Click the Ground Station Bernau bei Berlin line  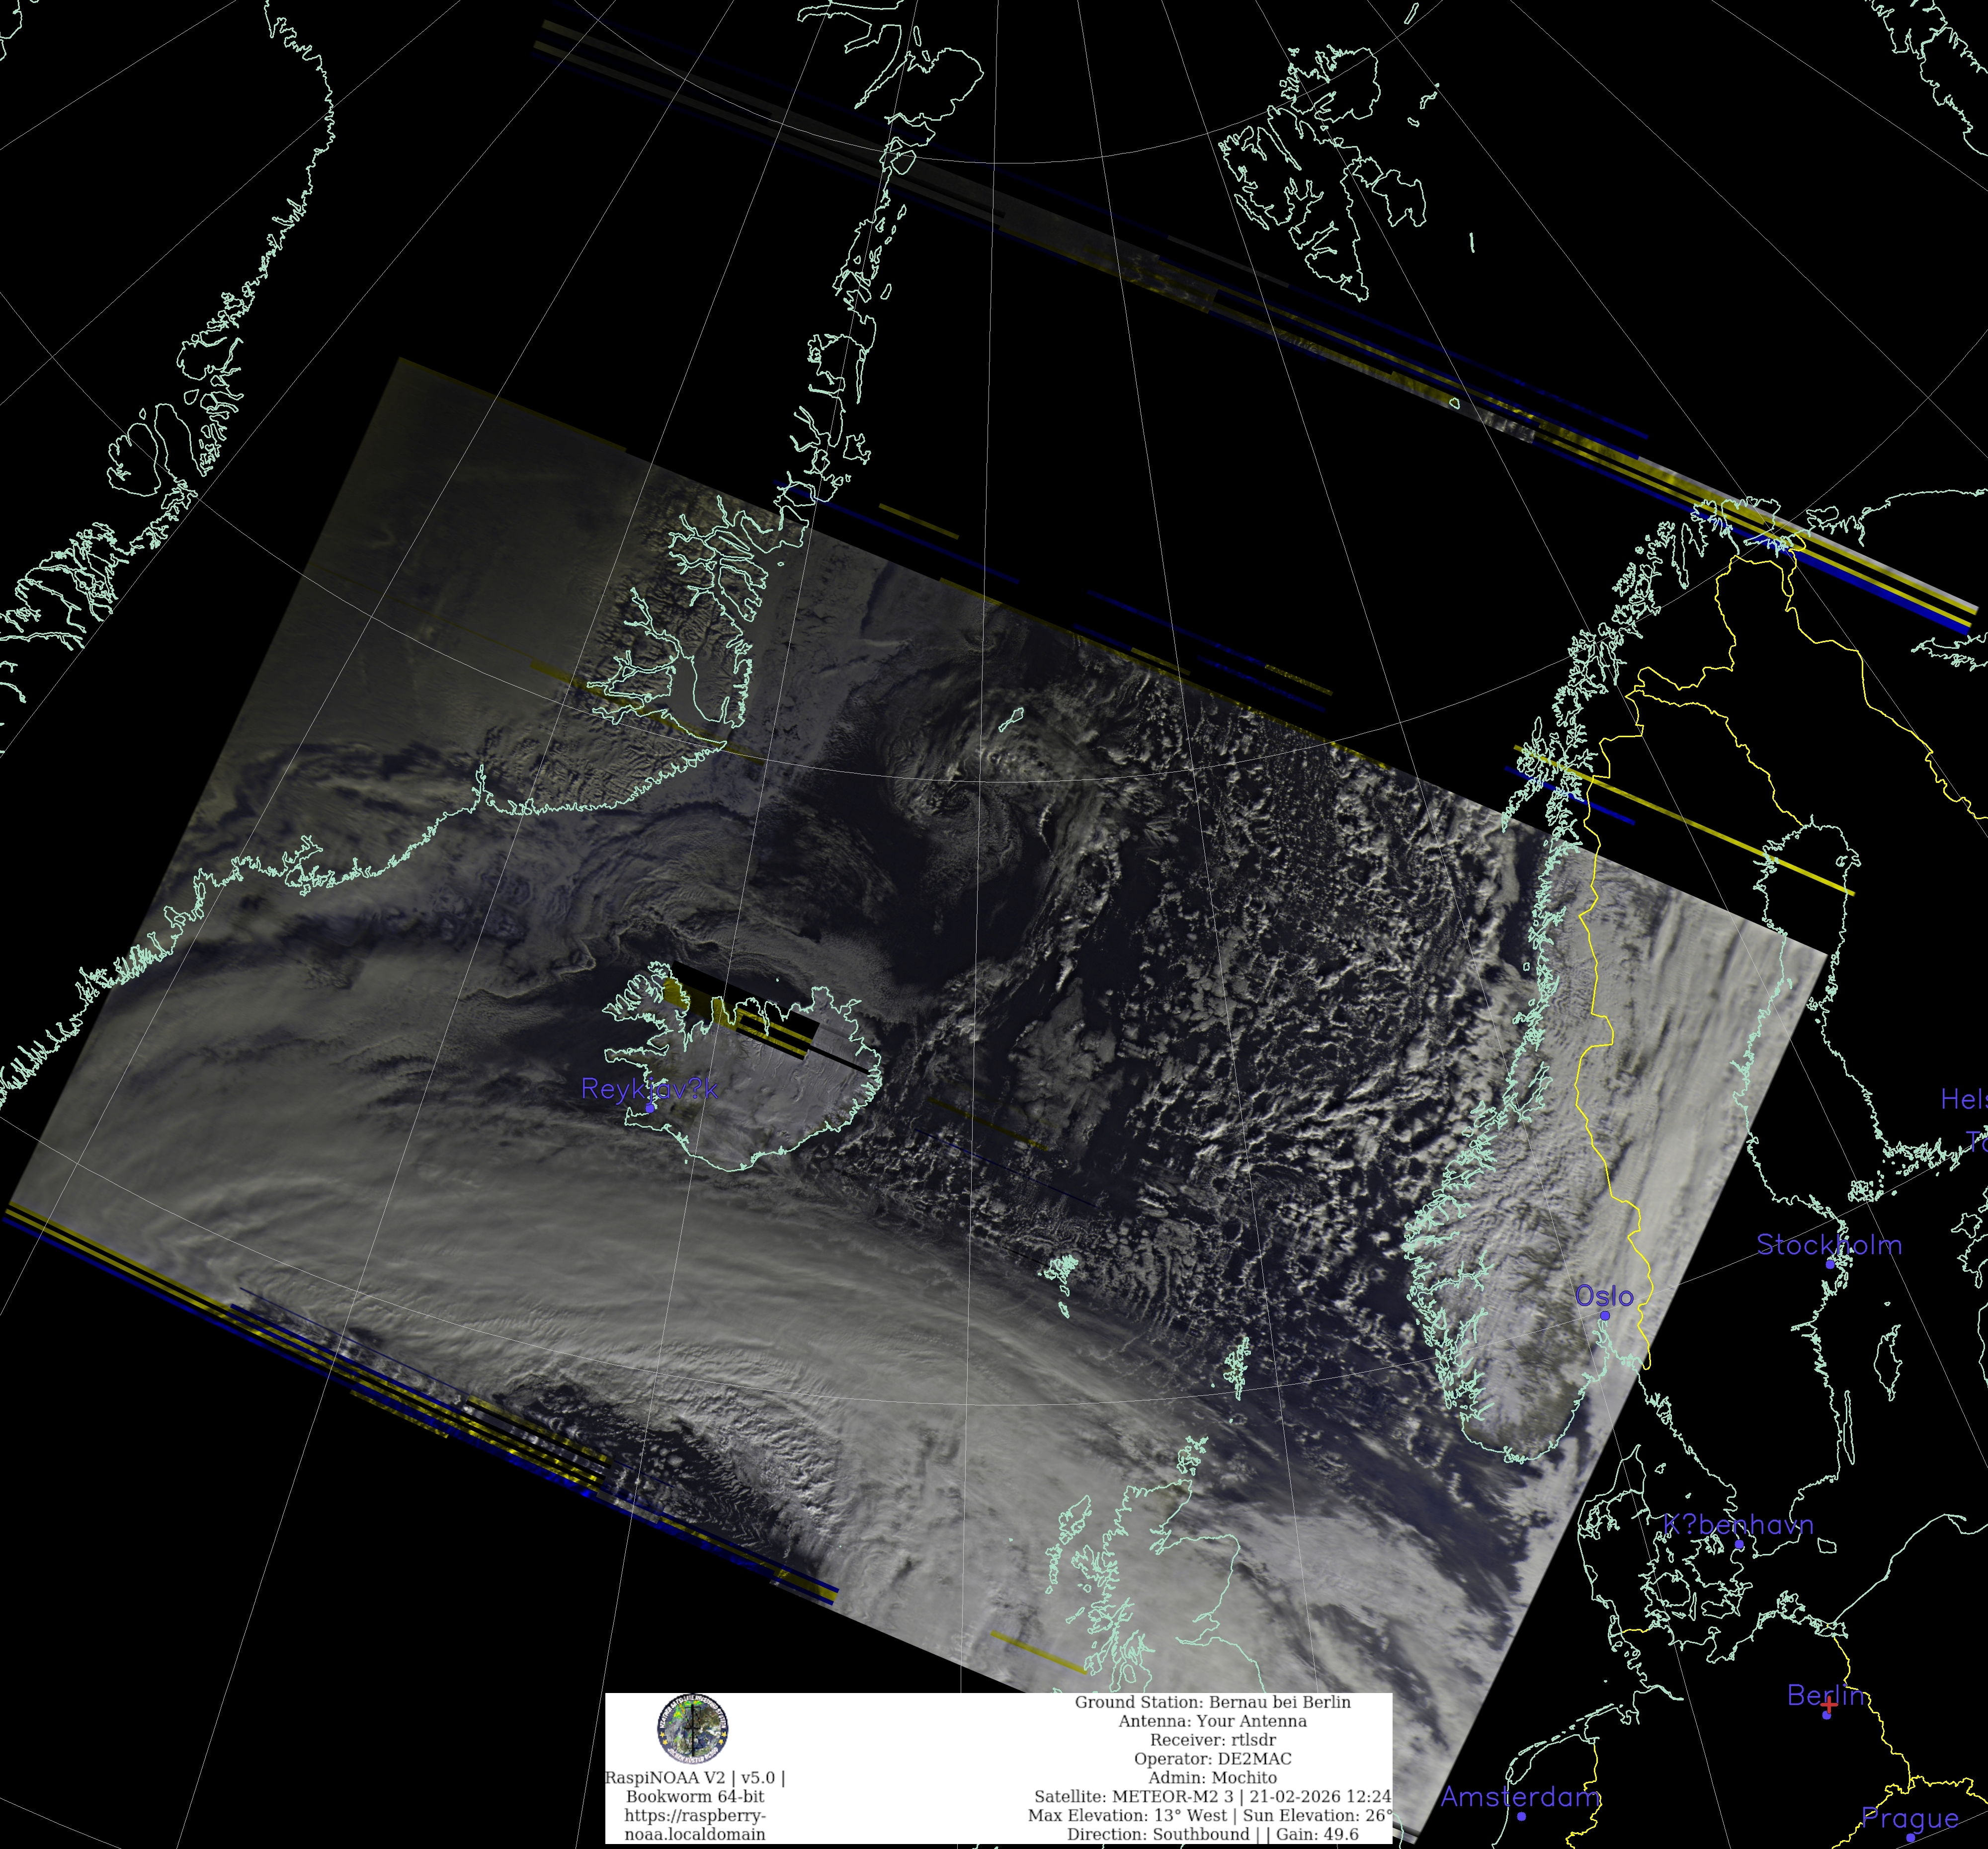click(x=1212, y=1702)
